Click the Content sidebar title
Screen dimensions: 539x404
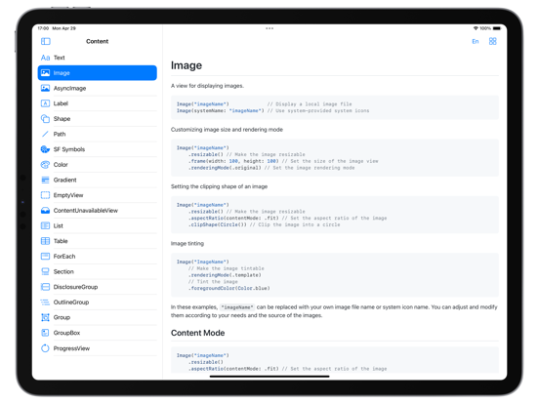(98, 41)
